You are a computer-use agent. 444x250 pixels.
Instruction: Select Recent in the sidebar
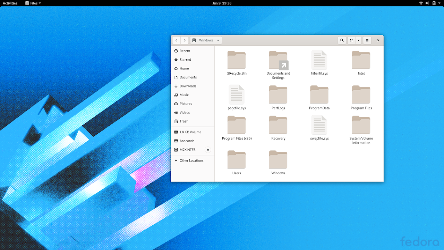(x=193, y=51)
